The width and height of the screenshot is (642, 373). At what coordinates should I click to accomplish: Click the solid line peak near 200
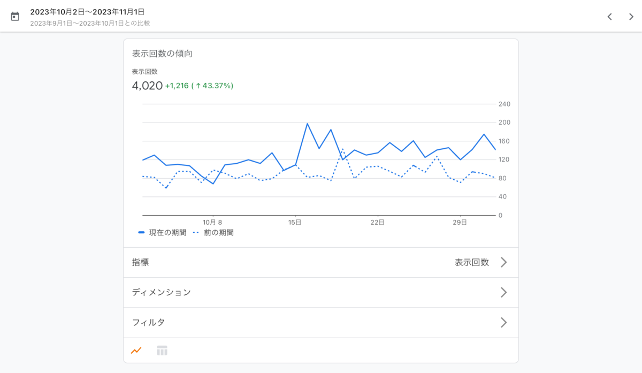(307, 124)
